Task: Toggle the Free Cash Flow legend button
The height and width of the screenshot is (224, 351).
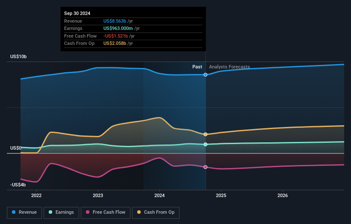Action: coord(106,212)
